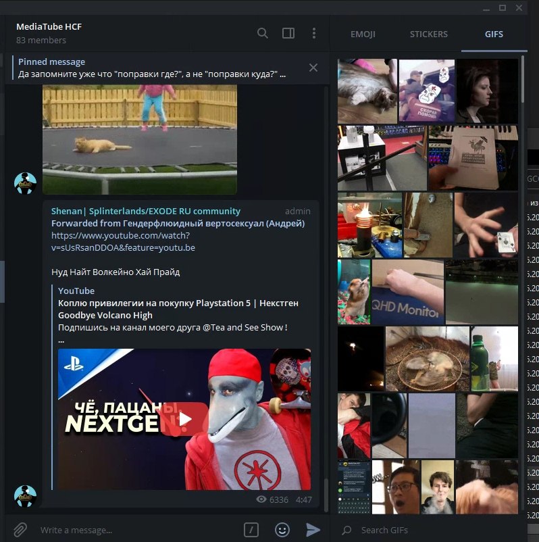Switch to the EMOJI tab

[363, 34]
